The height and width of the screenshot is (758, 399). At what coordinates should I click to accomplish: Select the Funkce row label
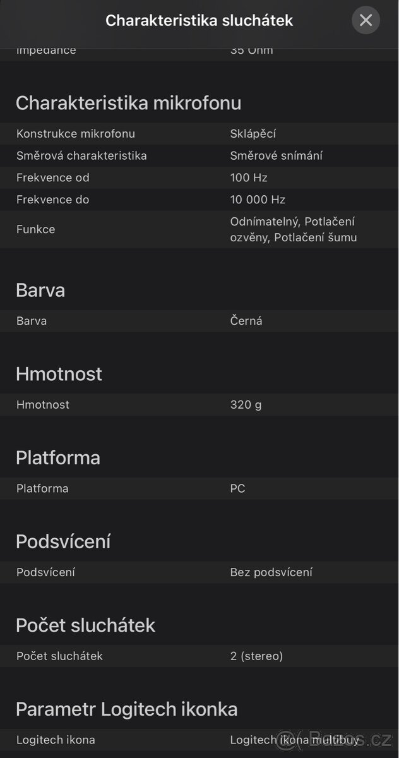coord(35,229)
